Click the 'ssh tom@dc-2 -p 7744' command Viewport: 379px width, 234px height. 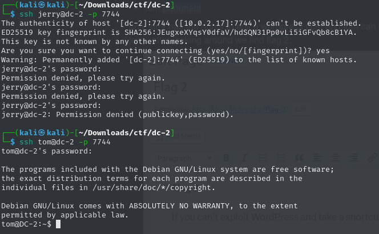click(x=64, y=142)
